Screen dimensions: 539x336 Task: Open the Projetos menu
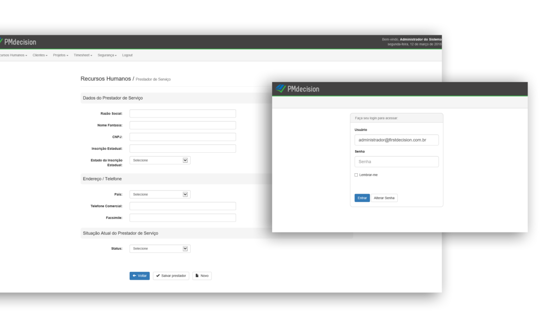tap(60, 55)
